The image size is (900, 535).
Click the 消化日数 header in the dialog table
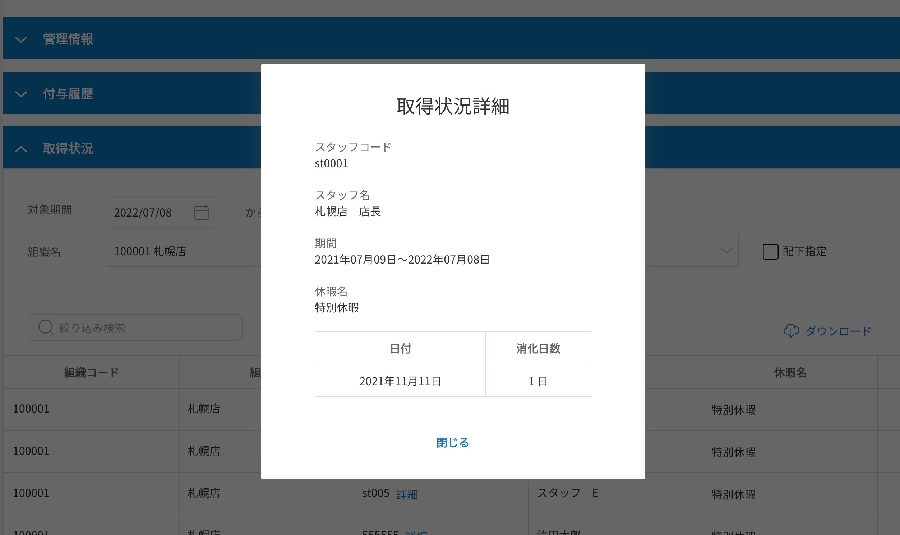tap(538, 348)
